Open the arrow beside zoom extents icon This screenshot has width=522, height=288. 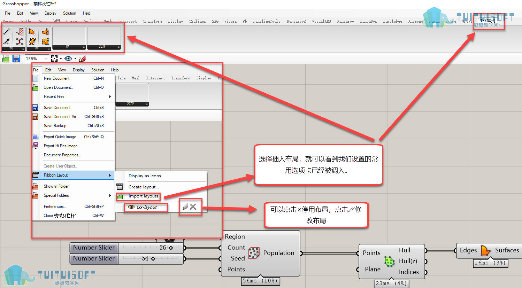(61, 59)
